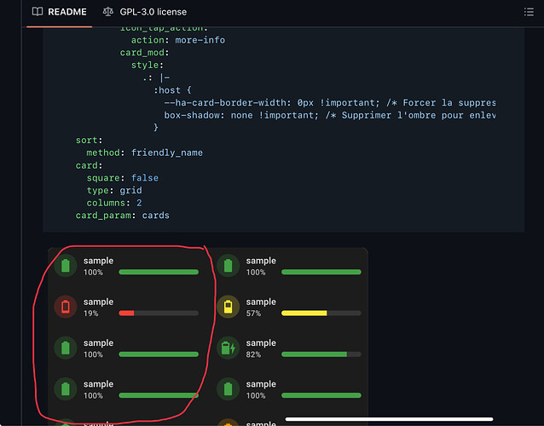
Task: Click the red low battery icon at 19%
Action: 66,307
